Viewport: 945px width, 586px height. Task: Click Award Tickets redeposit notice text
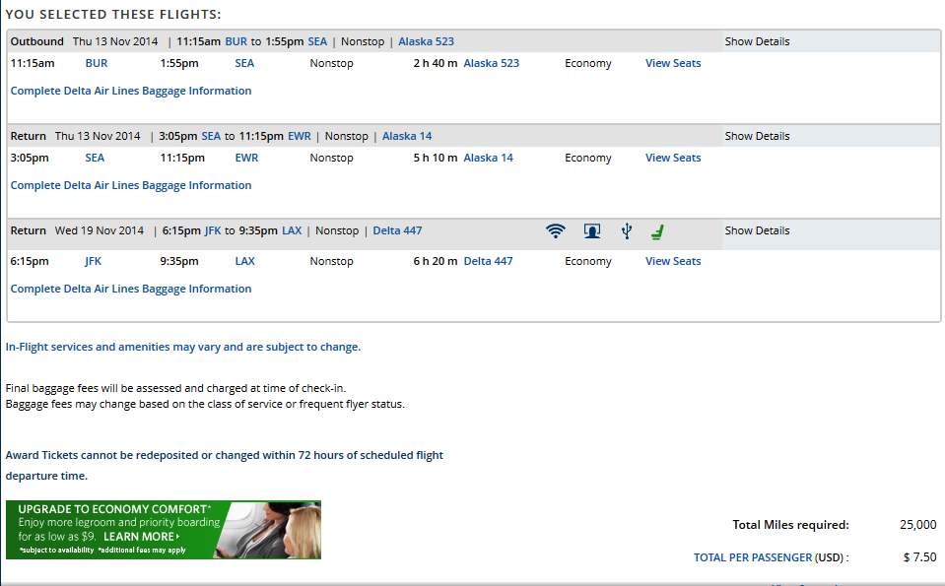click(225, 466)
